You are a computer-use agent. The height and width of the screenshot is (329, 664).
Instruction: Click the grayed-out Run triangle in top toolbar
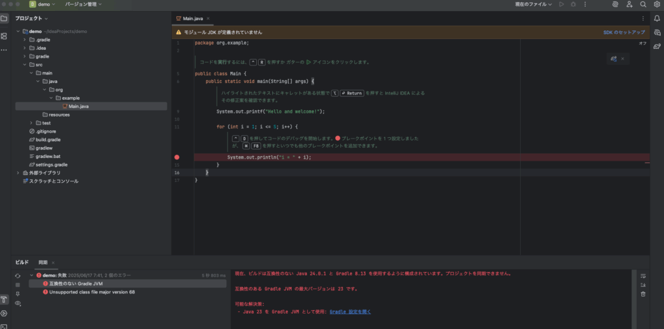[562, 5]
